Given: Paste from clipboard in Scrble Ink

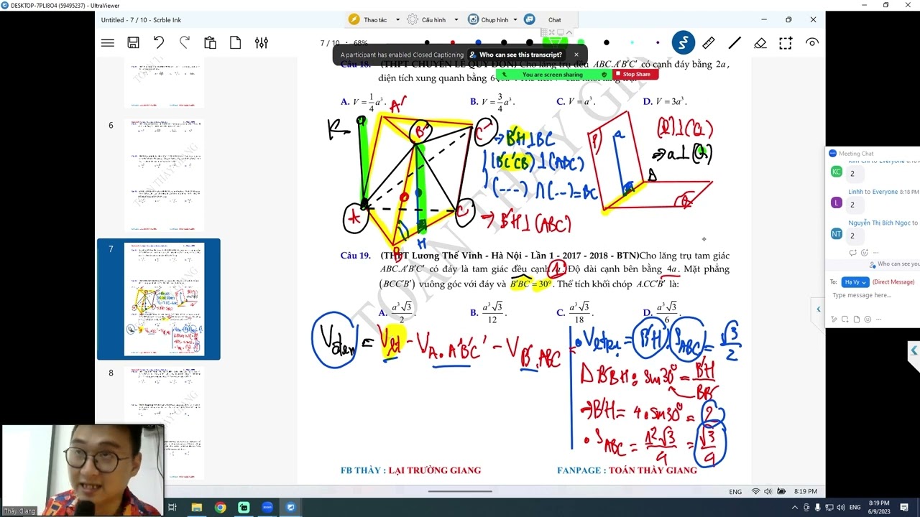Looking at the screenshot, I should tap(210, 43).
